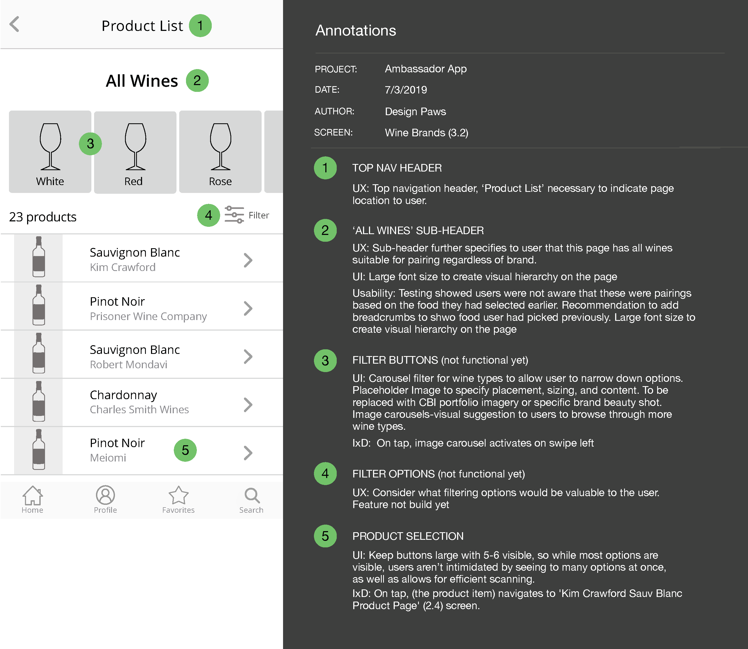This screenshot has width=748, height=649.
Task: Tap the Prisoner Wine Company brand name
Action: (x=148, y=317)
